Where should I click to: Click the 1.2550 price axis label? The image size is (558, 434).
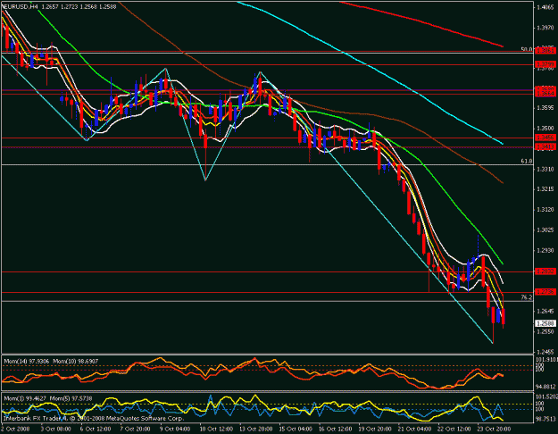[546, 331]
